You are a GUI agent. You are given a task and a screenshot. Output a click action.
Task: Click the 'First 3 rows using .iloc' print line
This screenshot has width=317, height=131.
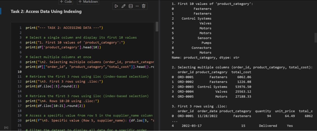coord(64,81)
